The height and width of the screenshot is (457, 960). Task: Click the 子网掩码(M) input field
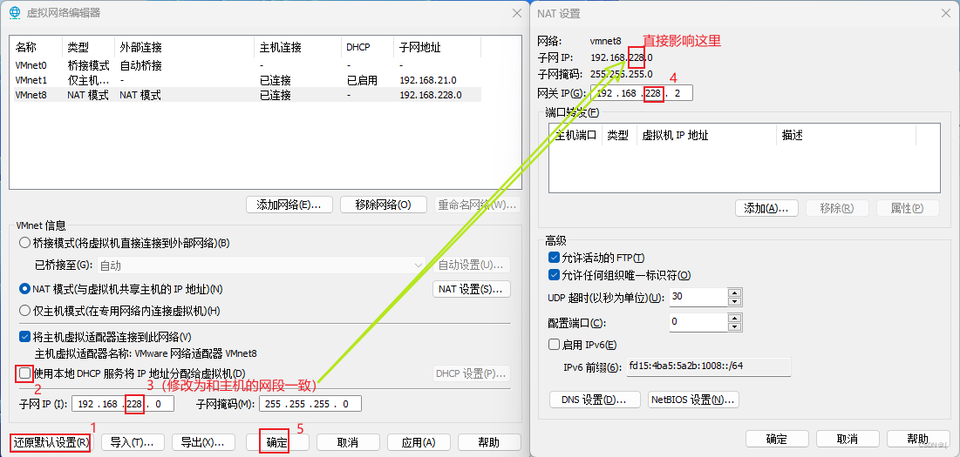[x=310, y=404]
